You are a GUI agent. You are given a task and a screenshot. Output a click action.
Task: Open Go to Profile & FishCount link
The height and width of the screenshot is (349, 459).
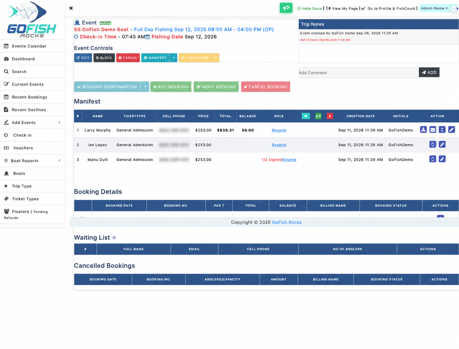coord(388,9)
